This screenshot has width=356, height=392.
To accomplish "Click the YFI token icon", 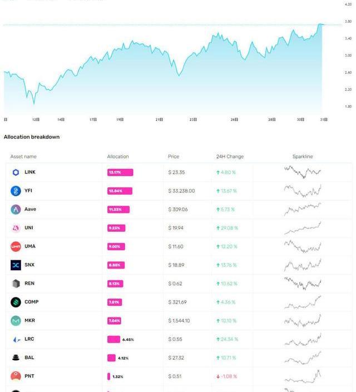I will pyautogui.click(x=16, y=191).
